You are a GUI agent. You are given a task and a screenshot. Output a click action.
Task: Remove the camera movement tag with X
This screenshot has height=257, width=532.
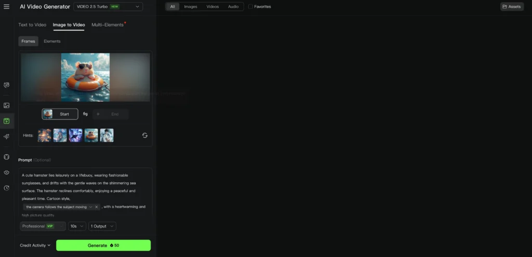point(97,207)
